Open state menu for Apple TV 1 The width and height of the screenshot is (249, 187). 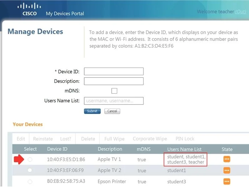point(227,159)
